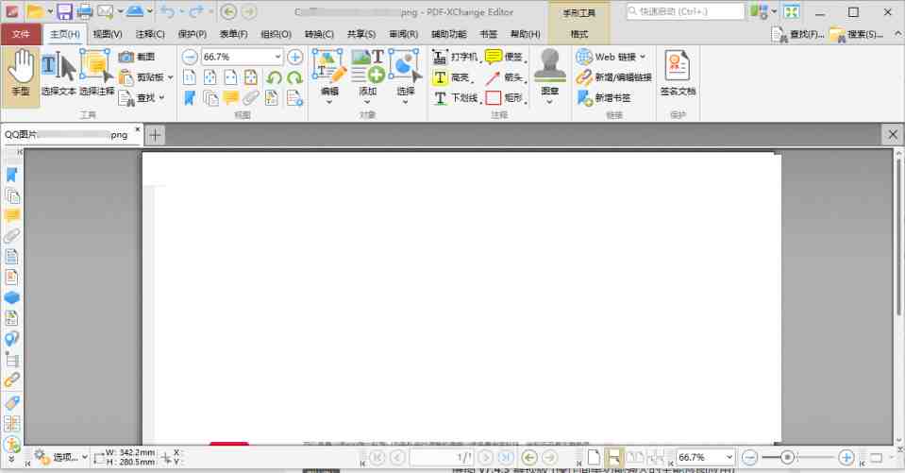Click zoom-in plus button in ribbon
Image resolution: width=905 pixels, height=473 pixels.
(x=295, y=57)
